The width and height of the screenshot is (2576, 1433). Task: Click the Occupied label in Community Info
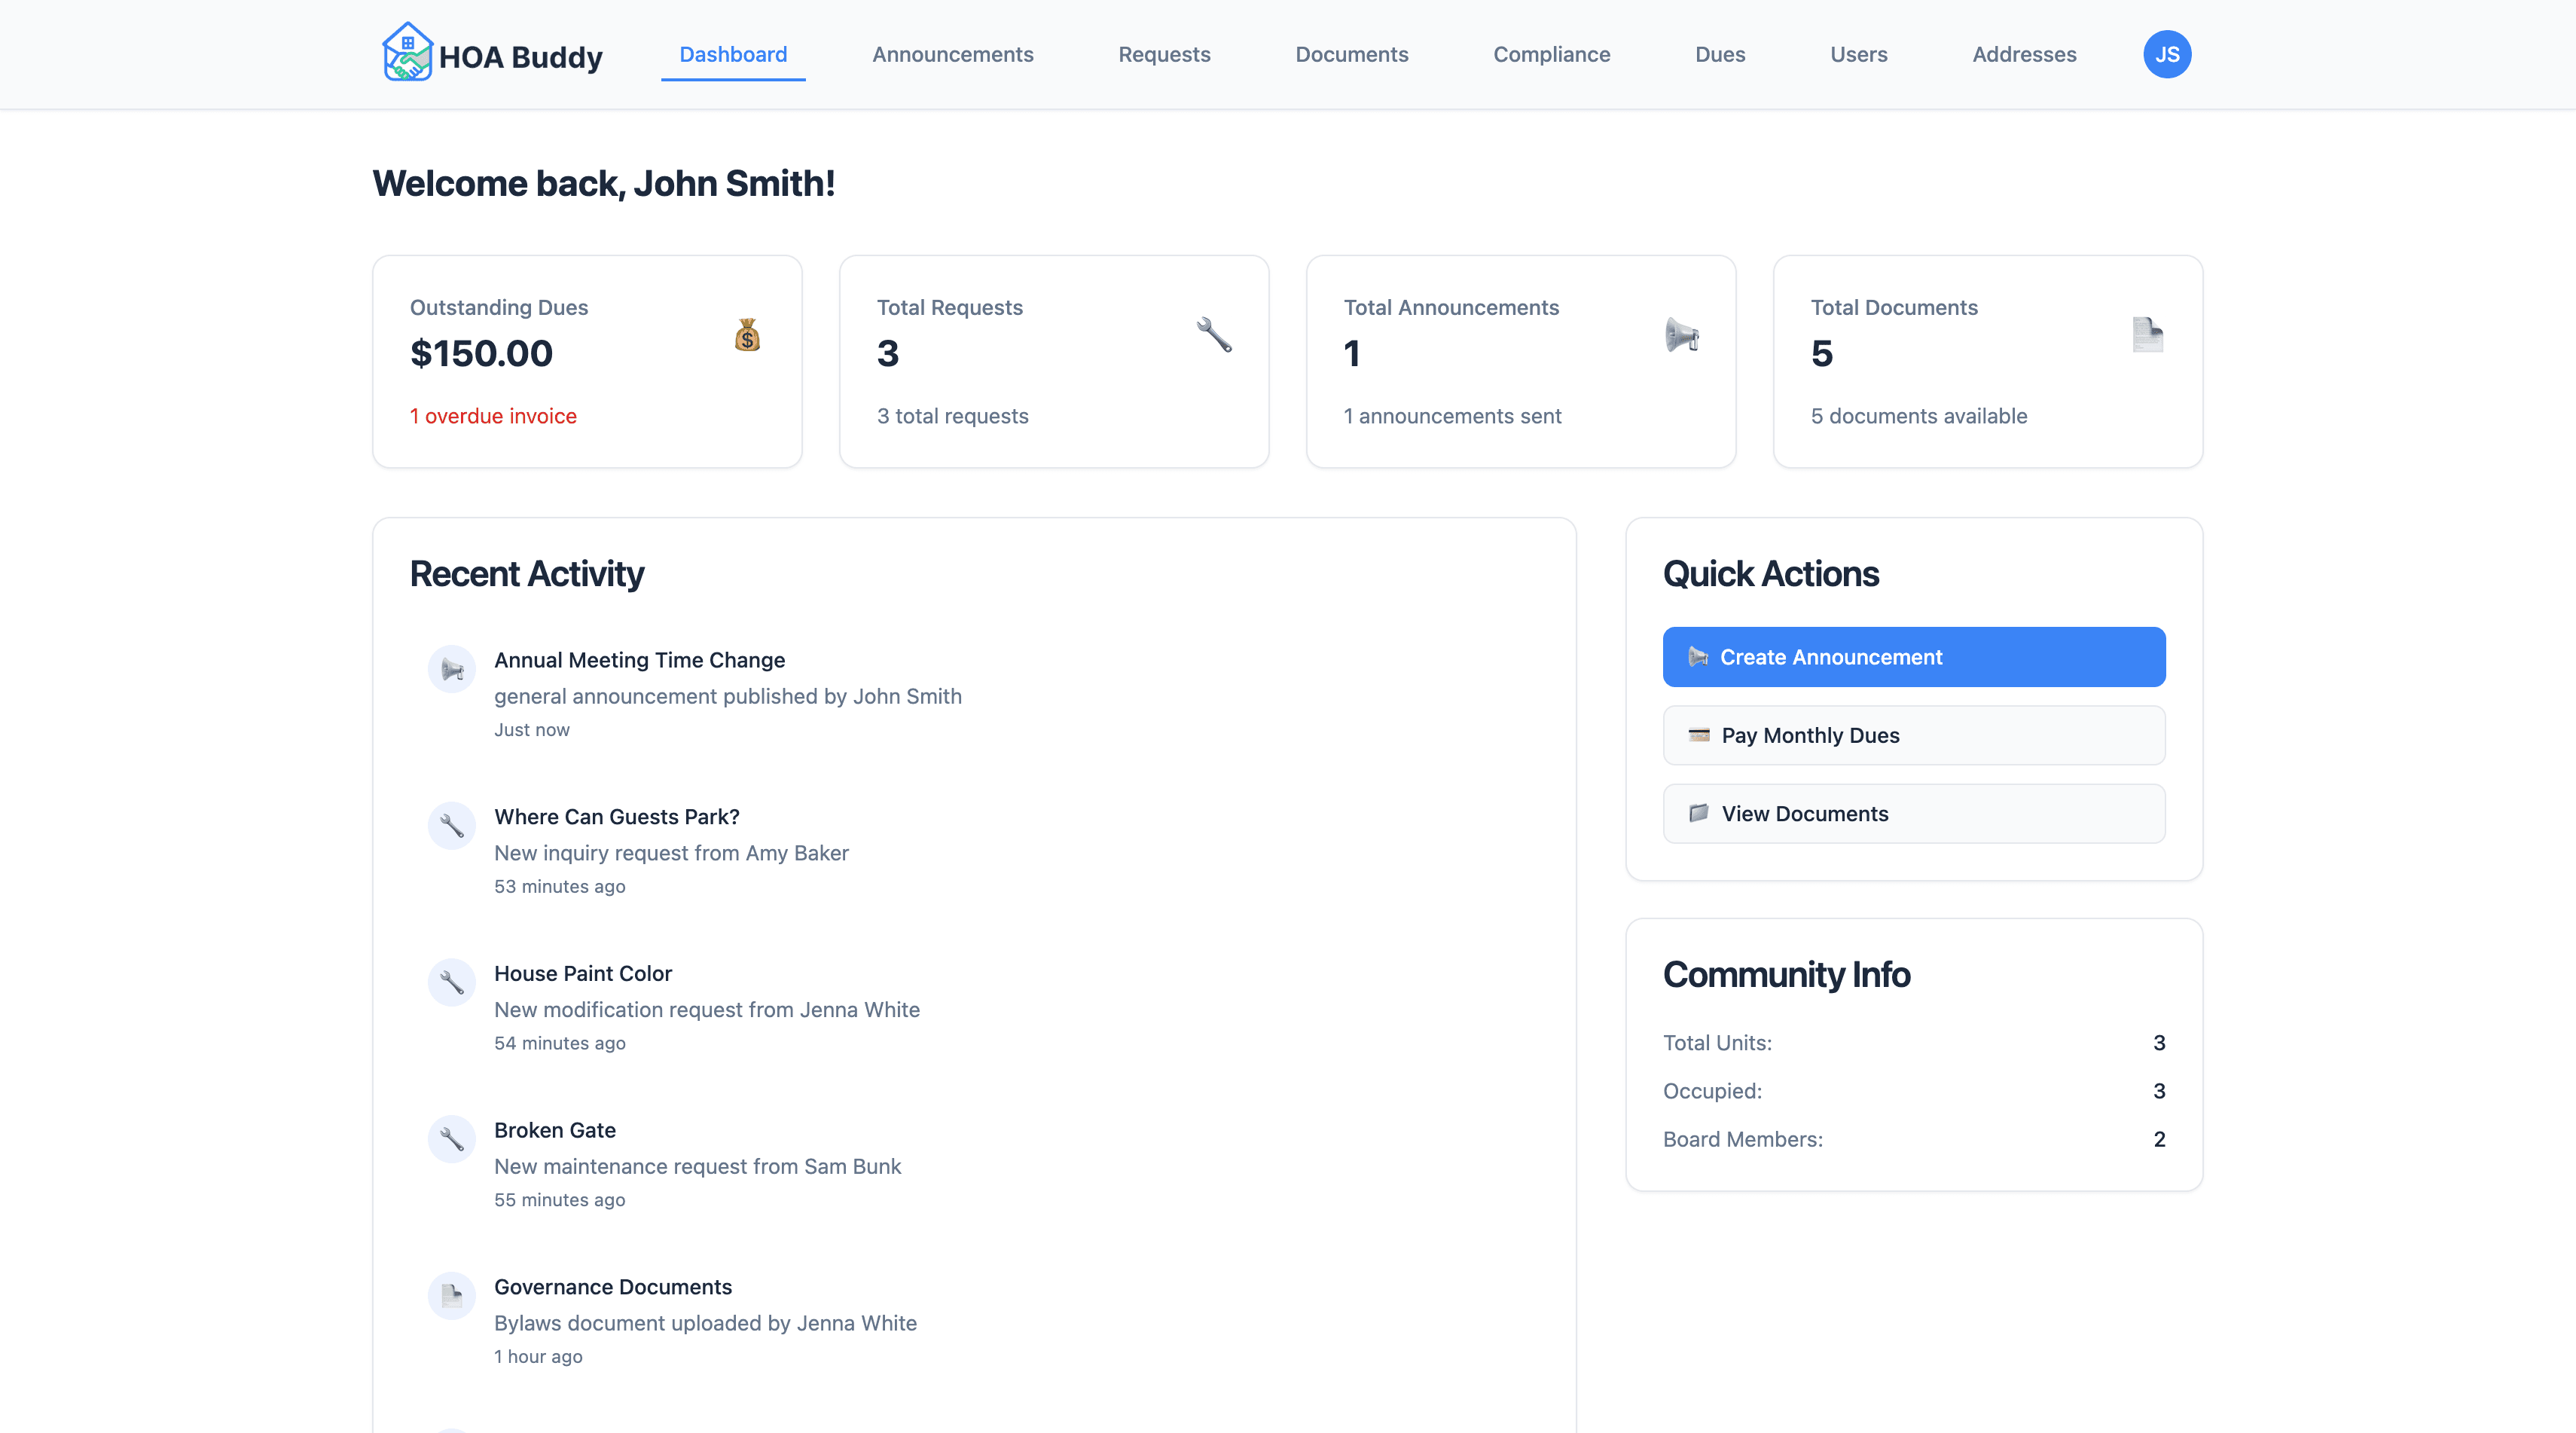(x=1712, y=1091)
